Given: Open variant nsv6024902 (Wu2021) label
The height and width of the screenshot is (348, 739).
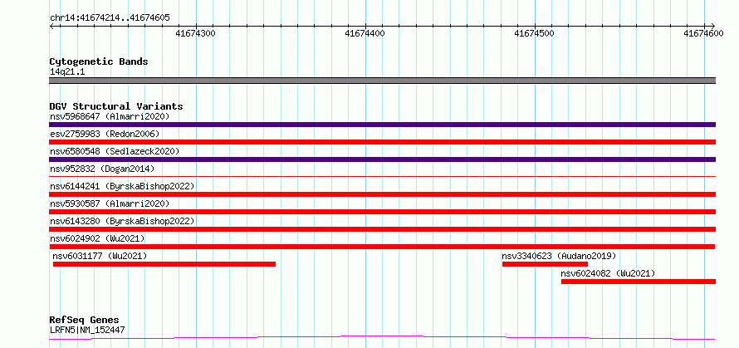Looking at the screenshot, I should [97, 238].
